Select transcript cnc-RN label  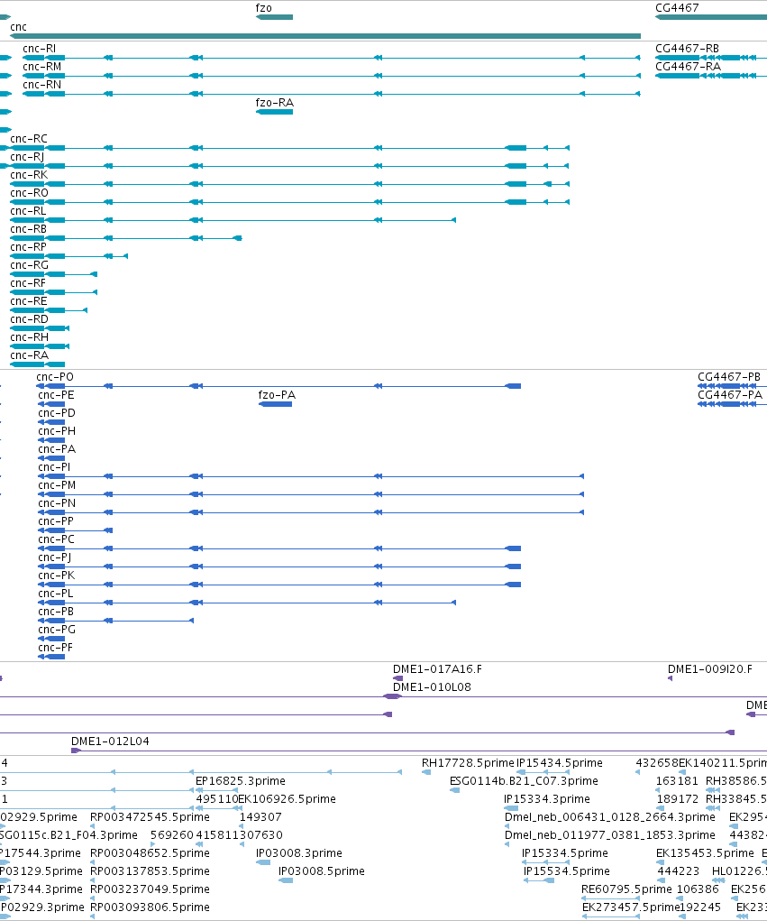pos(41,85)
